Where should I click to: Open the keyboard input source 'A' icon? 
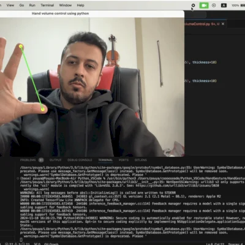[x=224, y=6]
